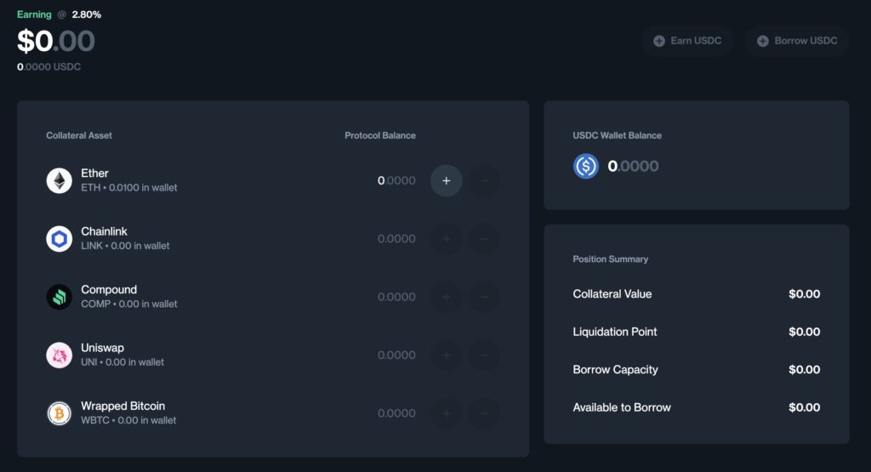Screen dimensions: 871x472
Task: Select the Ether protocol balance value
Action: coord(396,180)
